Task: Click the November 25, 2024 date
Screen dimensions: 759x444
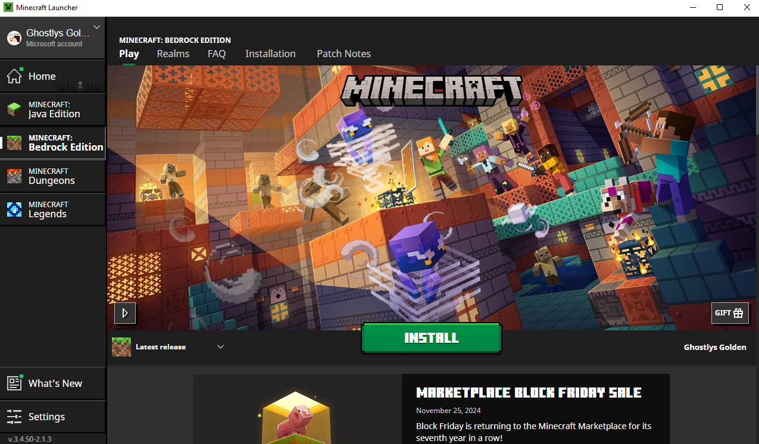Action: pos(448,411)
